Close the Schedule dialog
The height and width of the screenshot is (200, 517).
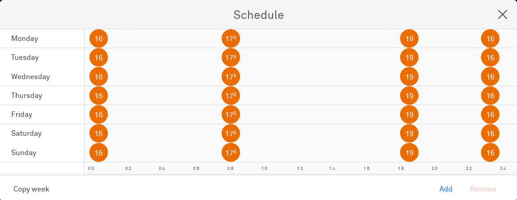502,14
